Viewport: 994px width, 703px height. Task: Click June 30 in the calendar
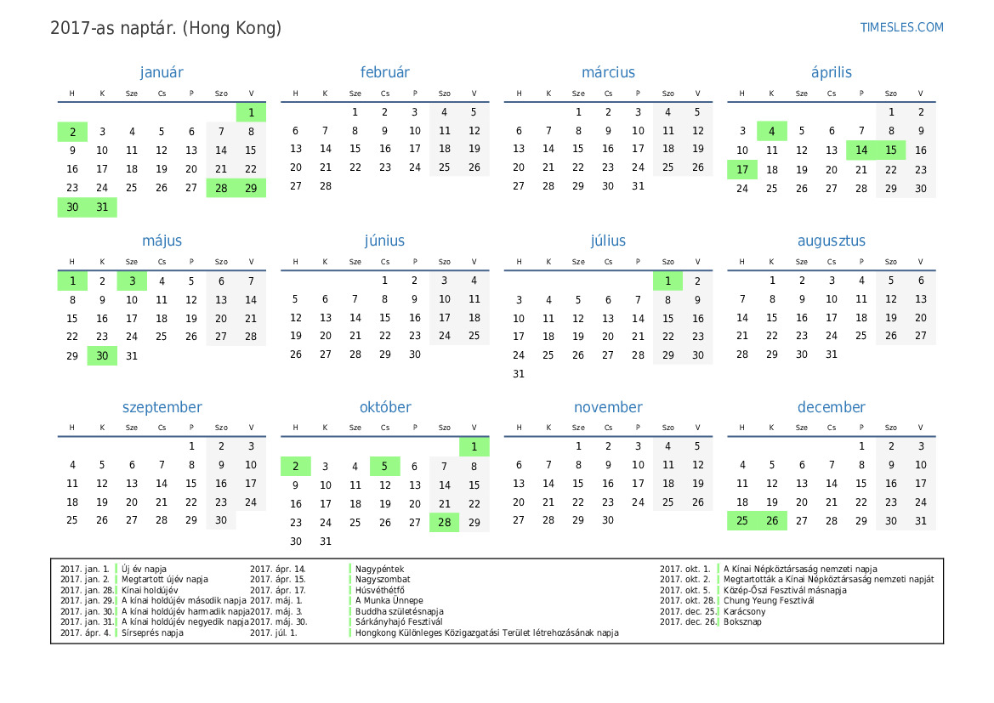(x=415, y=354)
